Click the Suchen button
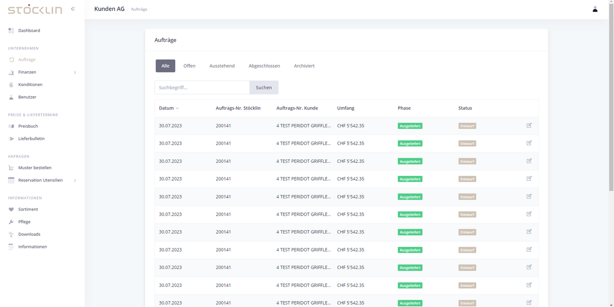614x307 pixels. tap(264, 87)
